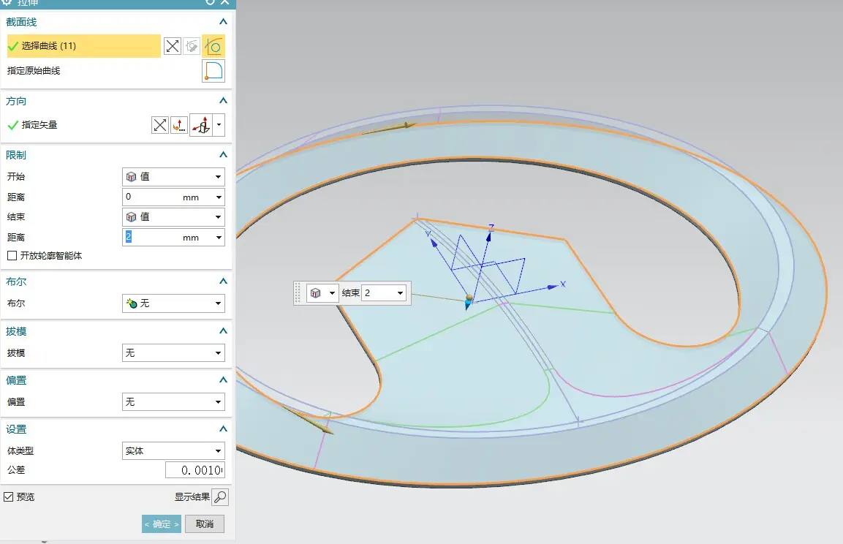The width and height of the screenshot is (843, 544).
Task: Collapse the 截面线 section
Action: pos(223,22)
